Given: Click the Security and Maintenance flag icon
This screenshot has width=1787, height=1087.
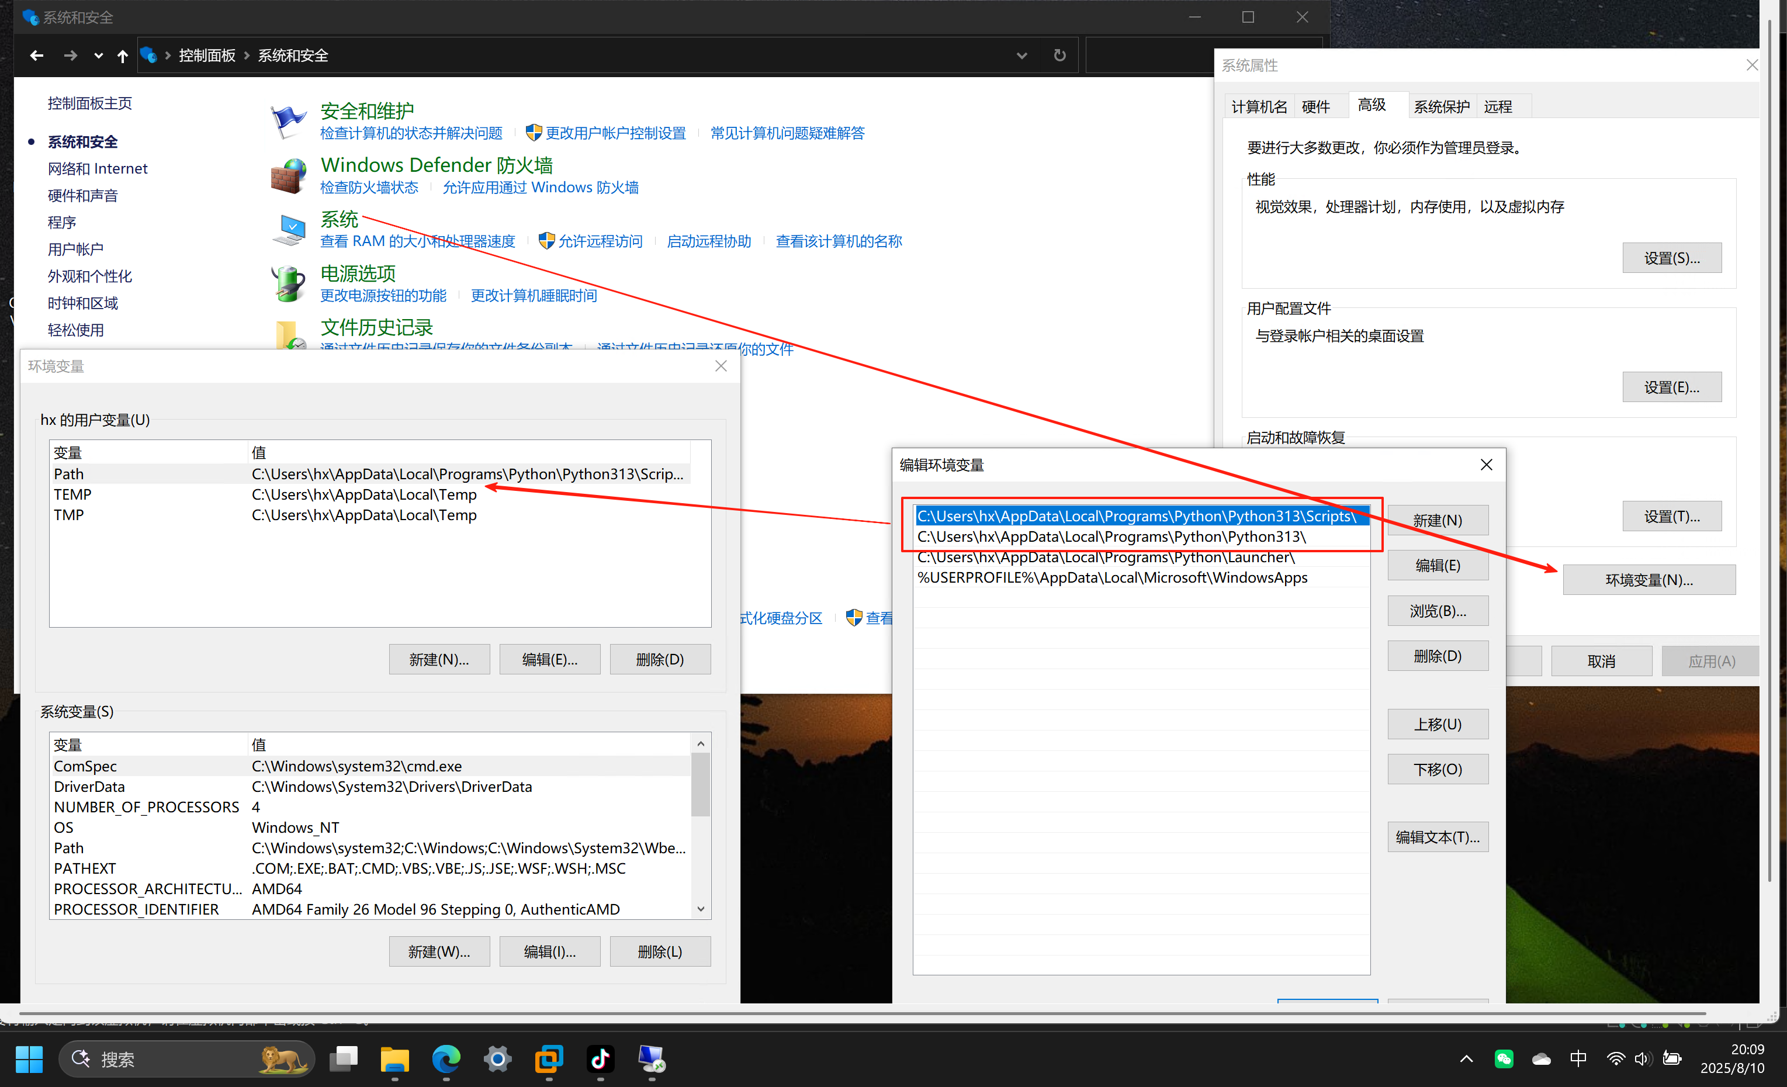Looking at the screenshot, I should click(289, 120).
